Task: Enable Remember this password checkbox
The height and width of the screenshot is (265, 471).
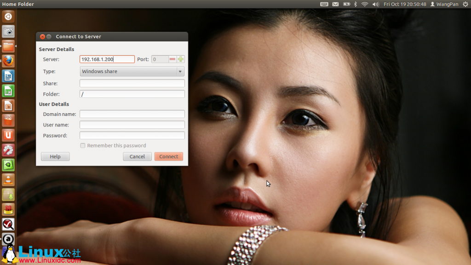Action: (83, 145)
